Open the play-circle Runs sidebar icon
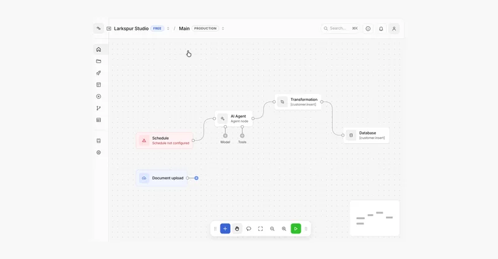498x259 pixels. click(98, 97)
